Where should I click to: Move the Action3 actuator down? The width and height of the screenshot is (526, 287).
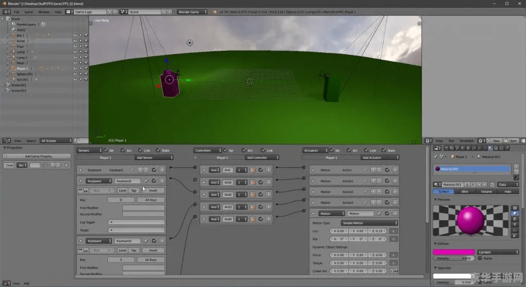click(x=379, y=202)
